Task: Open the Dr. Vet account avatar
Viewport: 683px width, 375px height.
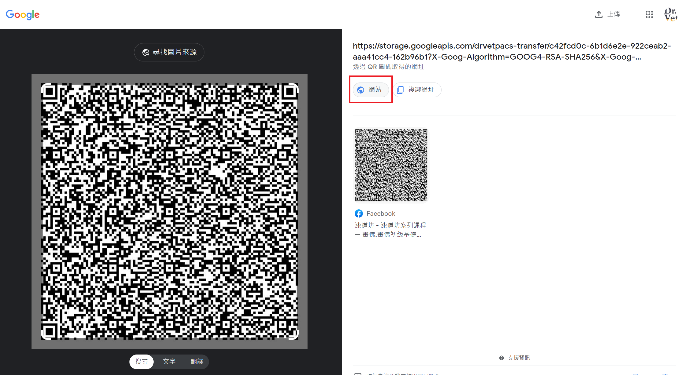Action: 671,14
